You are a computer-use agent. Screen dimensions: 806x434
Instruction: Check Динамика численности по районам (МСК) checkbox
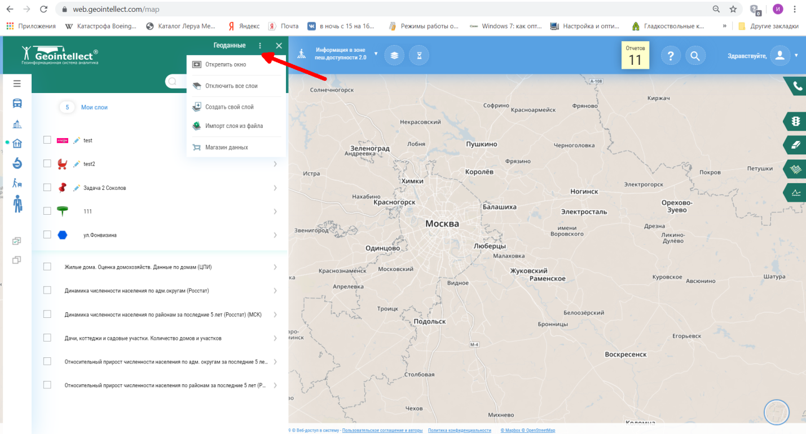[x=47, y=314]
